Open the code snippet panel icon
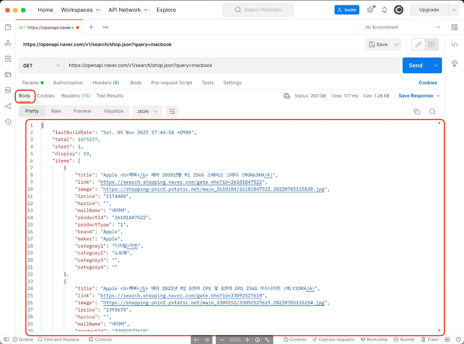The width and height of the screenshot is (464, 344). [454, 44]
